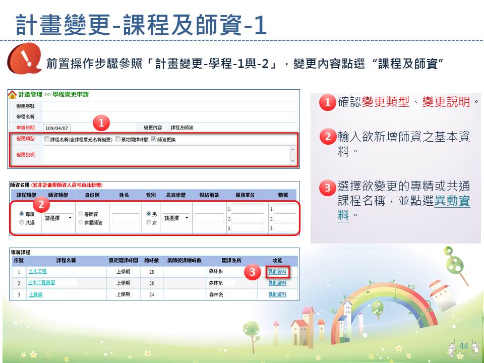The width and height of the screenshot is (484, 363).
Task: Focus the 姓名 input field
Action: [126, 218]
